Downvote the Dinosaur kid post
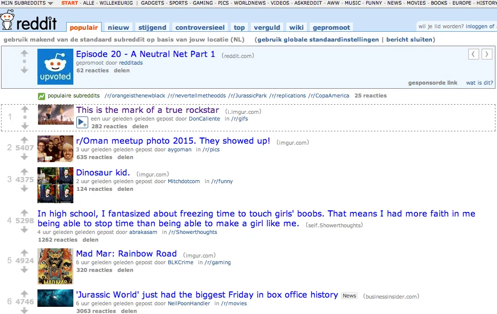This screenshot has height=314, width=497. (25, 189)
